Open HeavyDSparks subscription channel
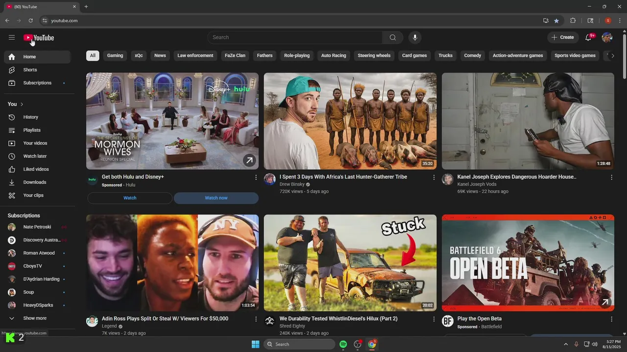Screen dimensions: 627x352 point(37,306)
